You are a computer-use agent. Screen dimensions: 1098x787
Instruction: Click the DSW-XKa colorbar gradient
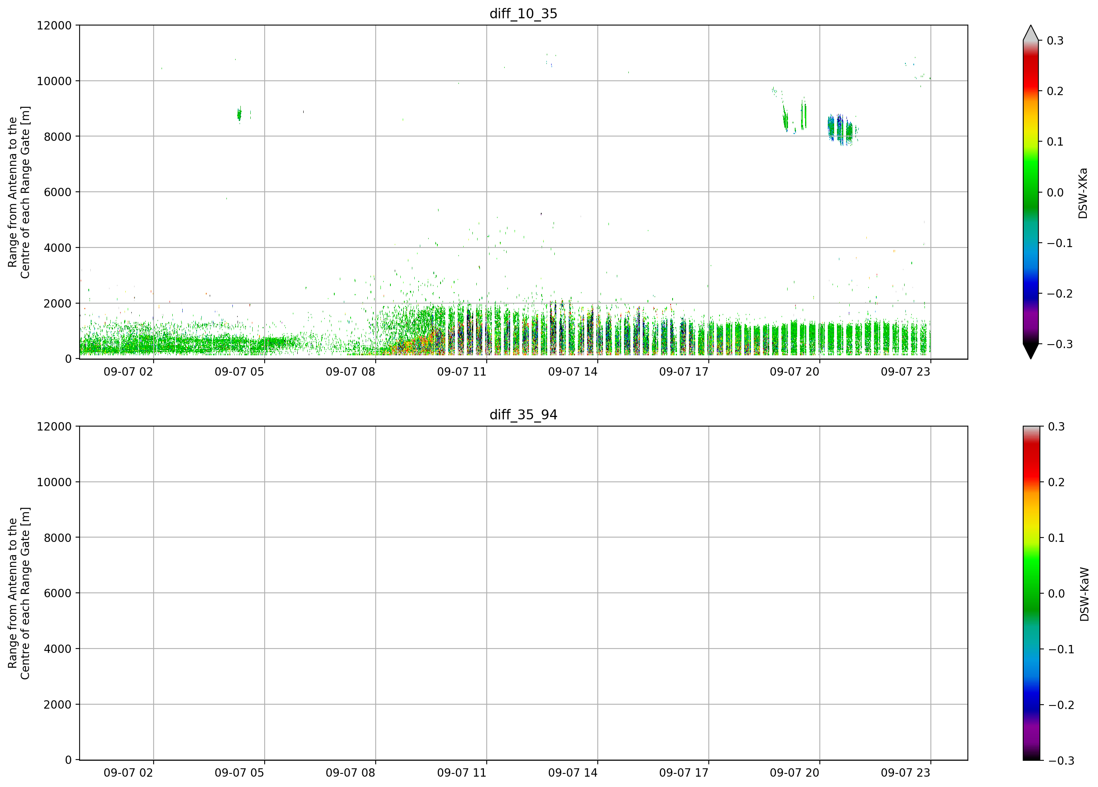point(1031,192)
